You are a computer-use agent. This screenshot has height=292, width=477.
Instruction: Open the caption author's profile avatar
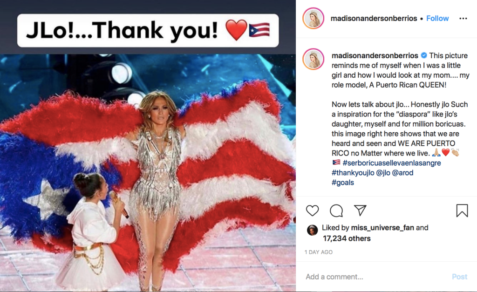[x=313, y=59]
